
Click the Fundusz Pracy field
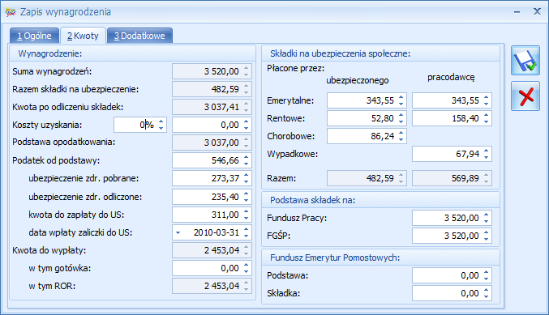452,218
